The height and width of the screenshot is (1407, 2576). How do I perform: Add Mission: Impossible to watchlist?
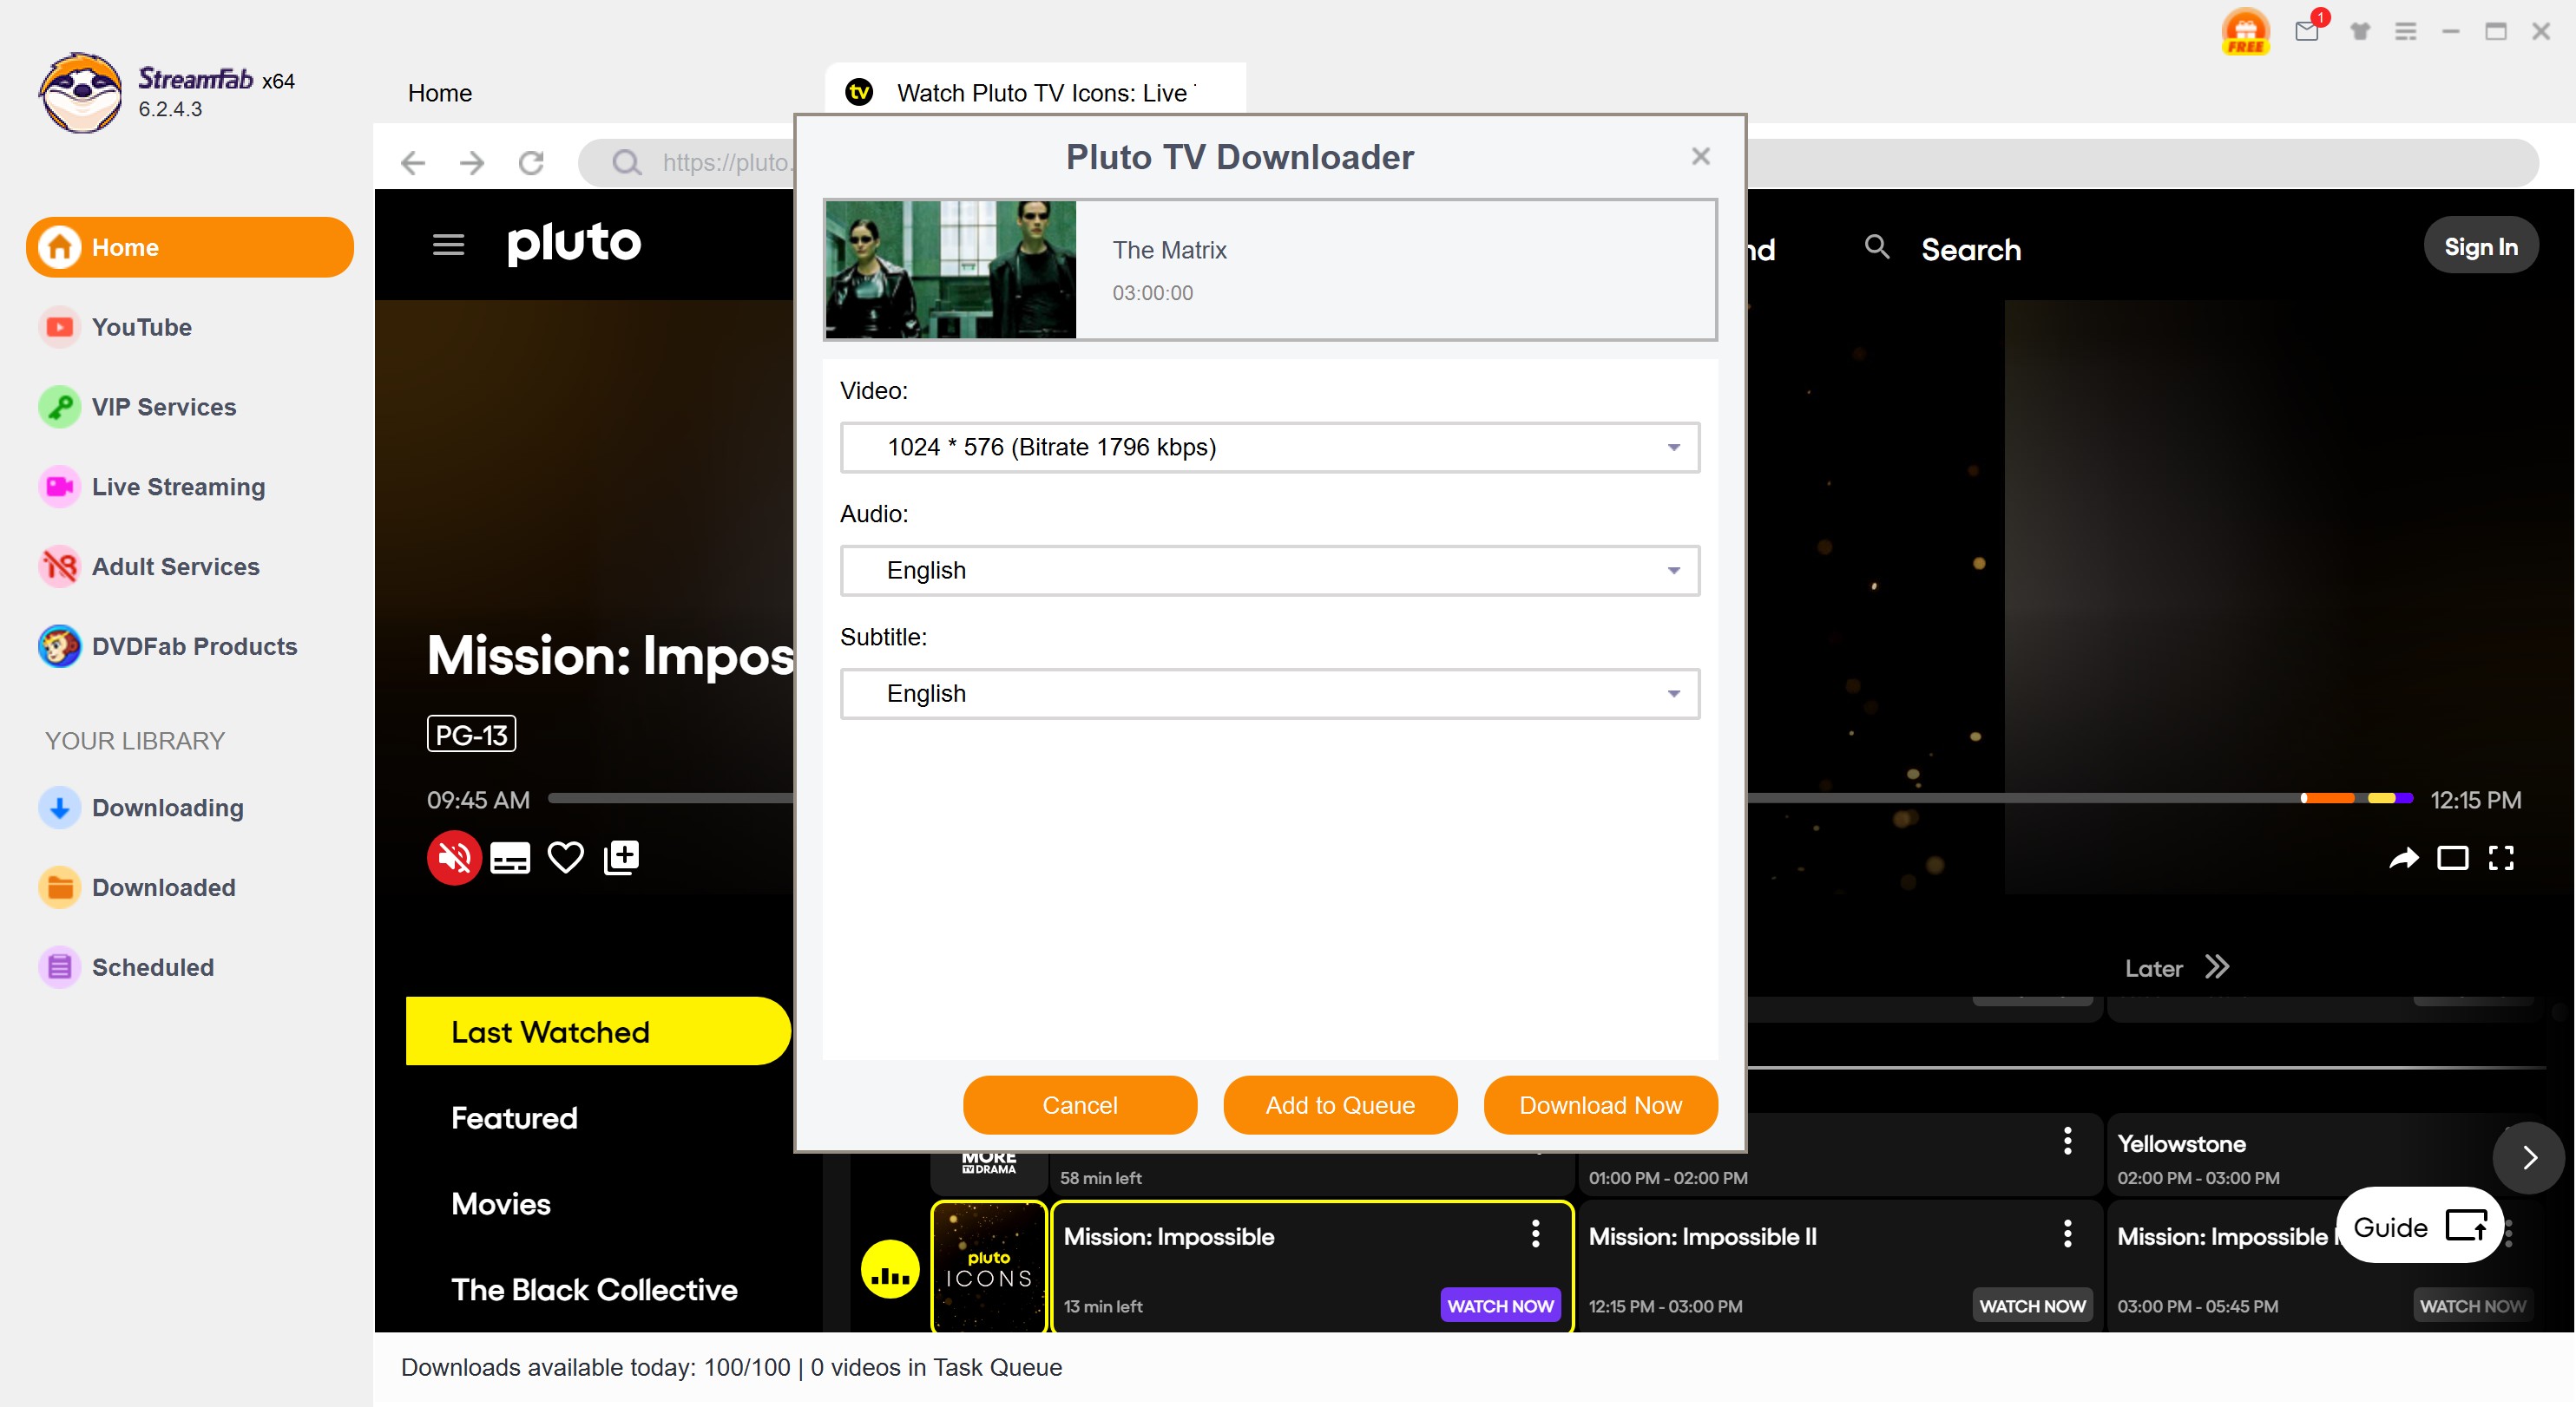point(621,857)
